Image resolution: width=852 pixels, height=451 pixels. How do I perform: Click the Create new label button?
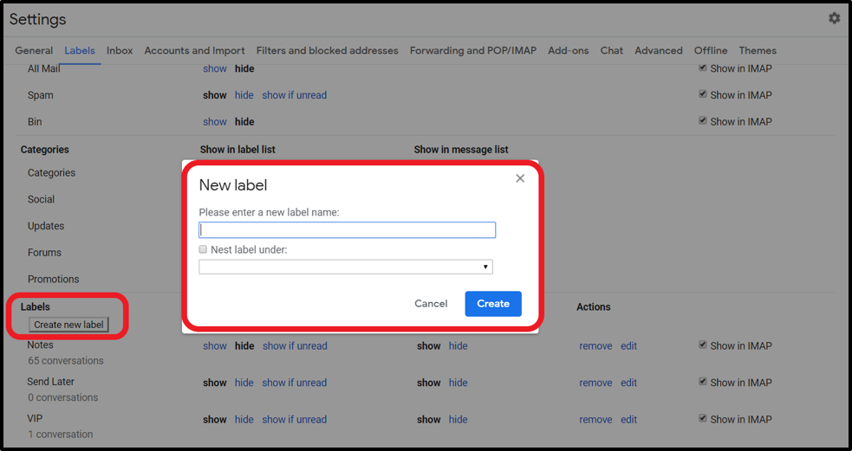pos(68,325)
